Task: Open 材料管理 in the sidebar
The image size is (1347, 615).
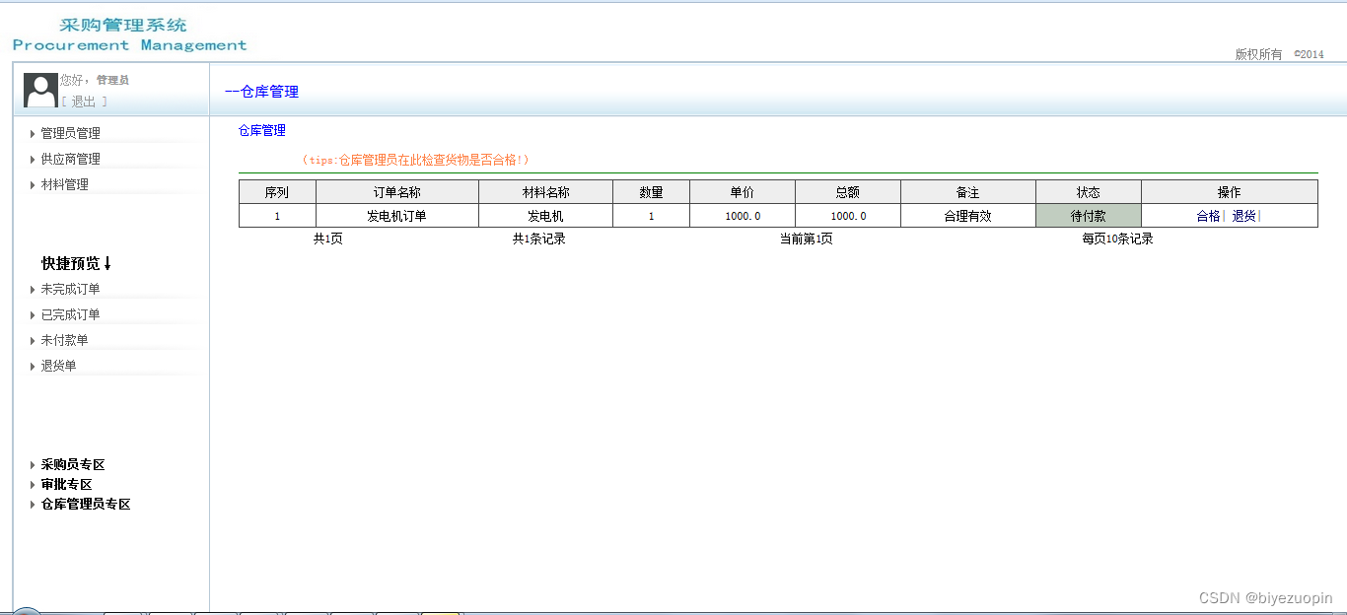Action: (64, 184)
